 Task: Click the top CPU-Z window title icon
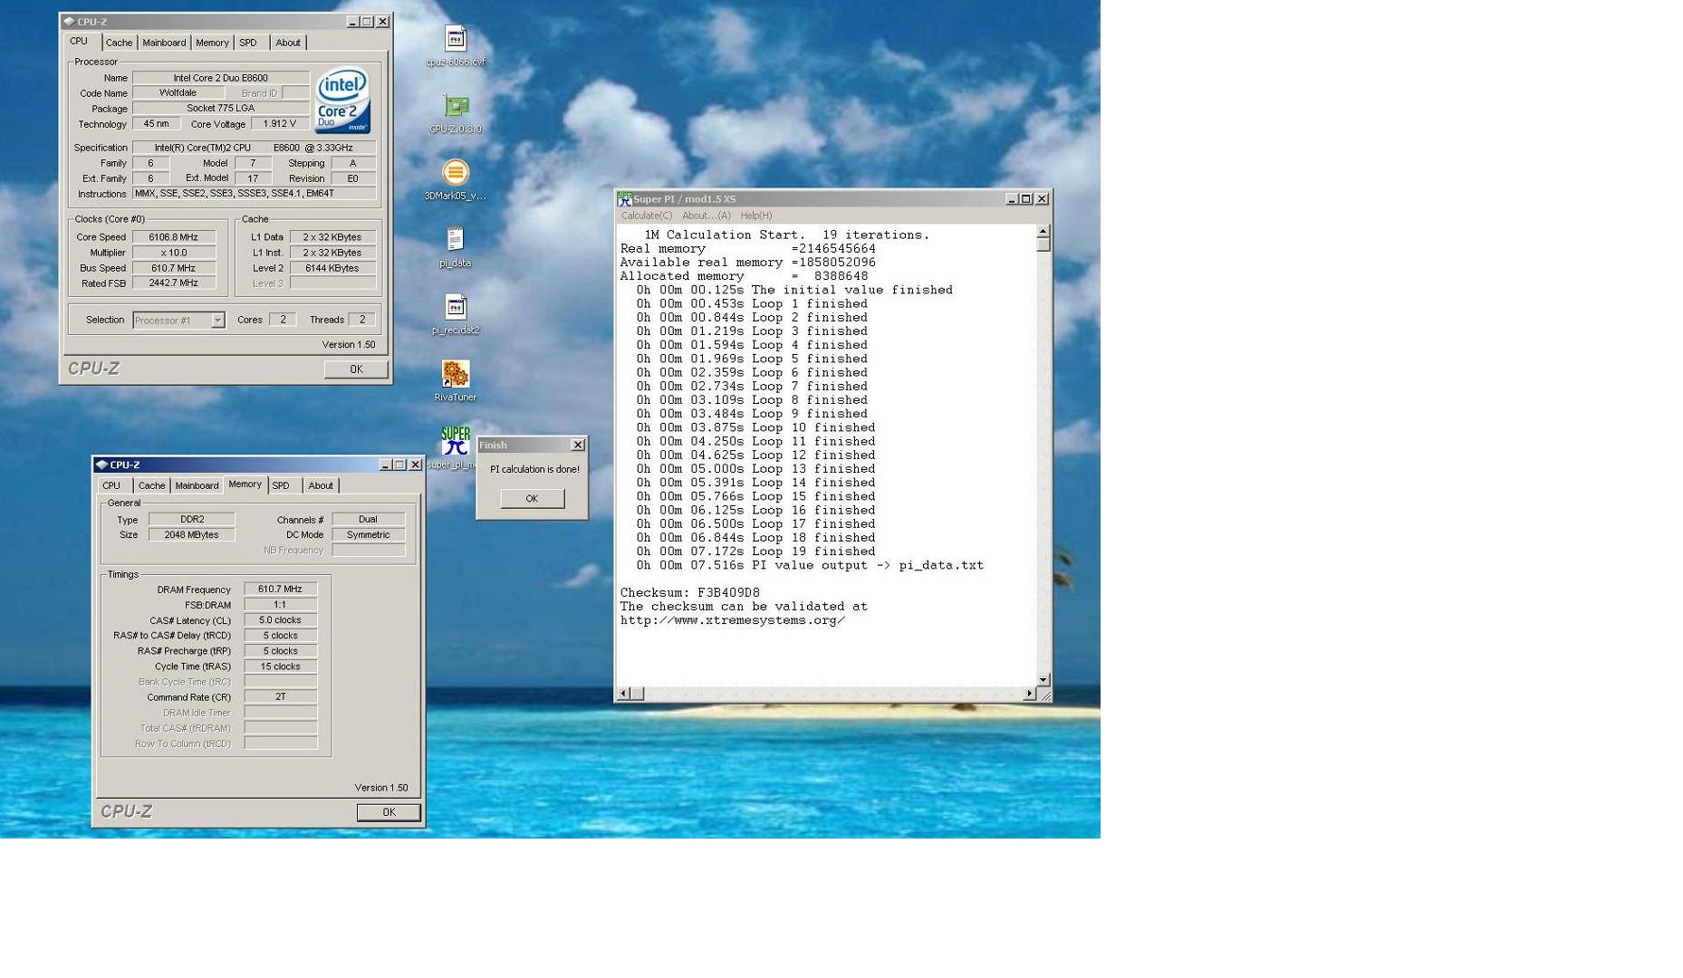pos(69,21)
